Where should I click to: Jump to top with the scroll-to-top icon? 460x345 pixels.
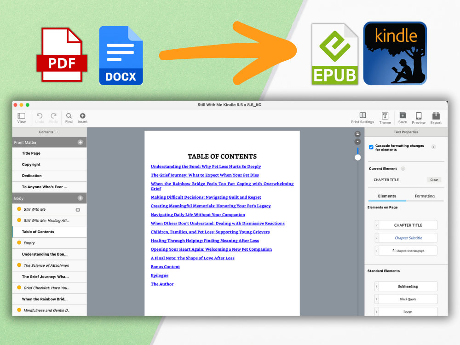click(x=357, y=134)
